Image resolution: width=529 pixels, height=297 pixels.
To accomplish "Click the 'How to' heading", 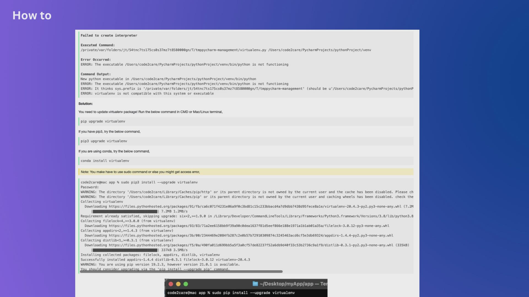I will pyautogui.click(x=32, y=16).
